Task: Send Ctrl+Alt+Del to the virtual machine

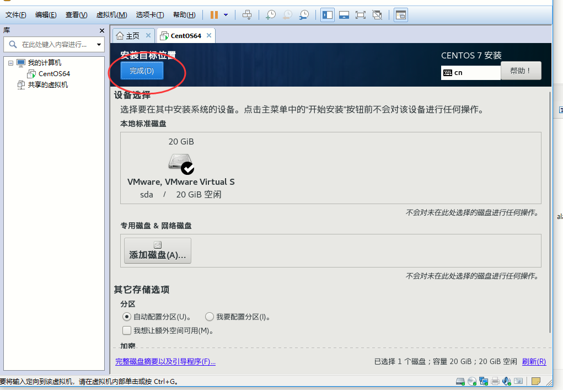Action: coord(247,15)
